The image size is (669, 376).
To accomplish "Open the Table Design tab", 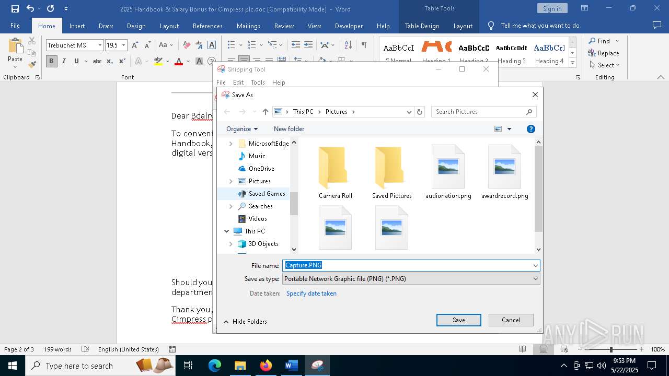I will click(422, 26).
